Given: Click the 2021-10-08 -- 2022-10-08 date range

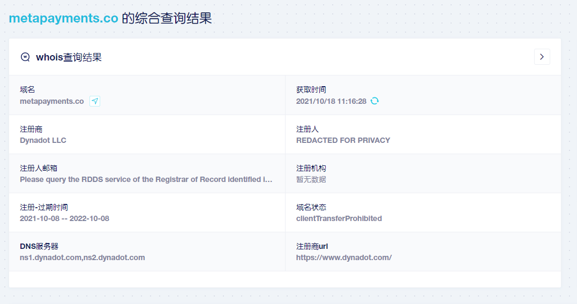Looking at the screenshot, I should 64,218.
